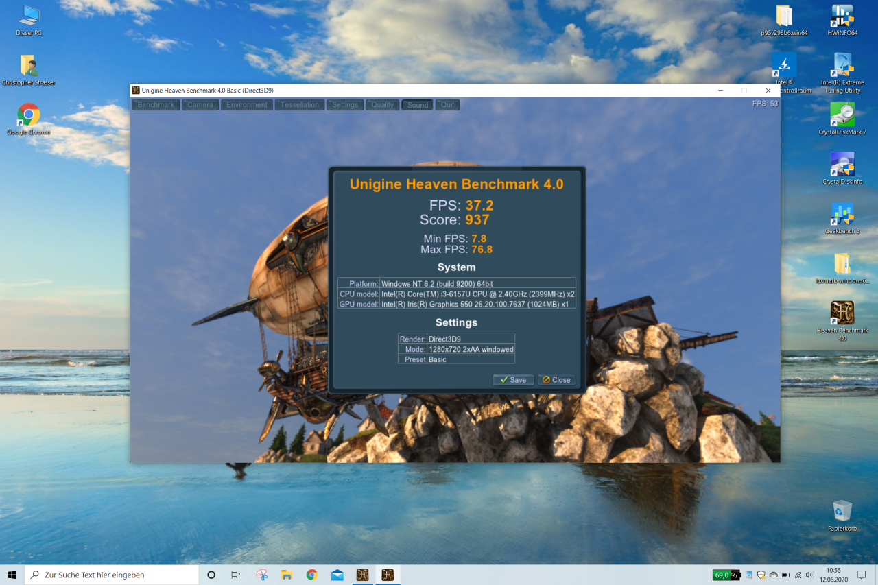Launch Intel Extreme Tuning Utility shortcut
Viewport: 878px width, 585px height.
(842, 72)
